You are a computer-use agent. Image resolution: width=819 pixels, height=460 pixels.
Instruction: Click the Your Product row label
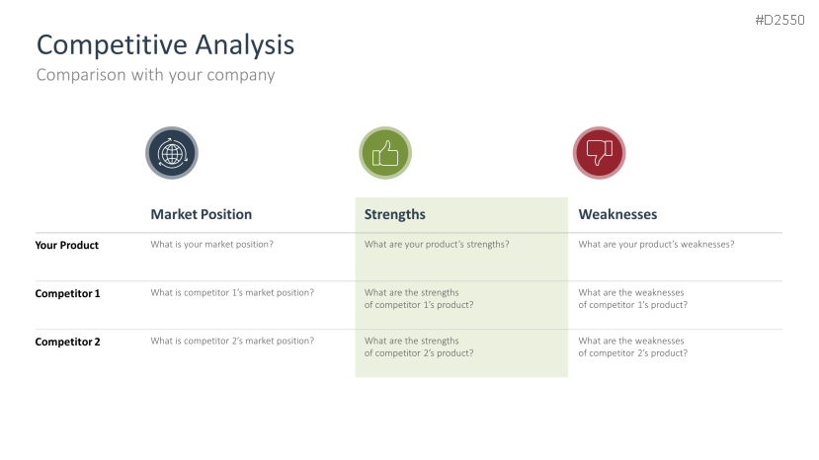(x=67, y=245)
